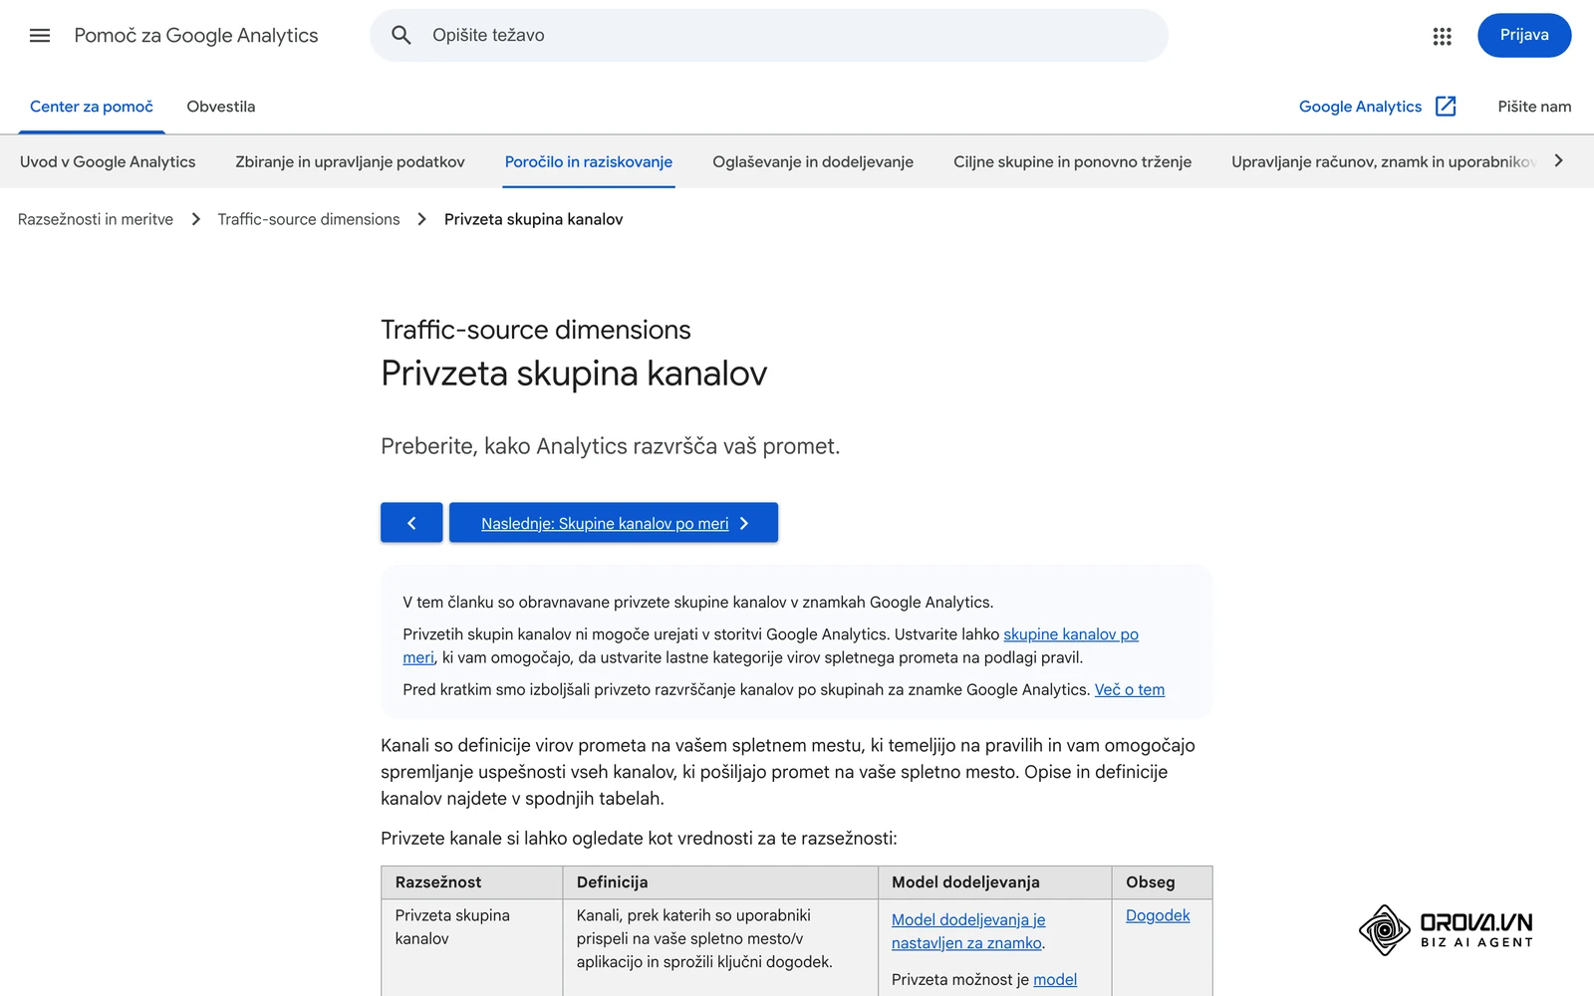Switch to the Center za pomoč tab

pyautogui.click(x=92, y=107)
